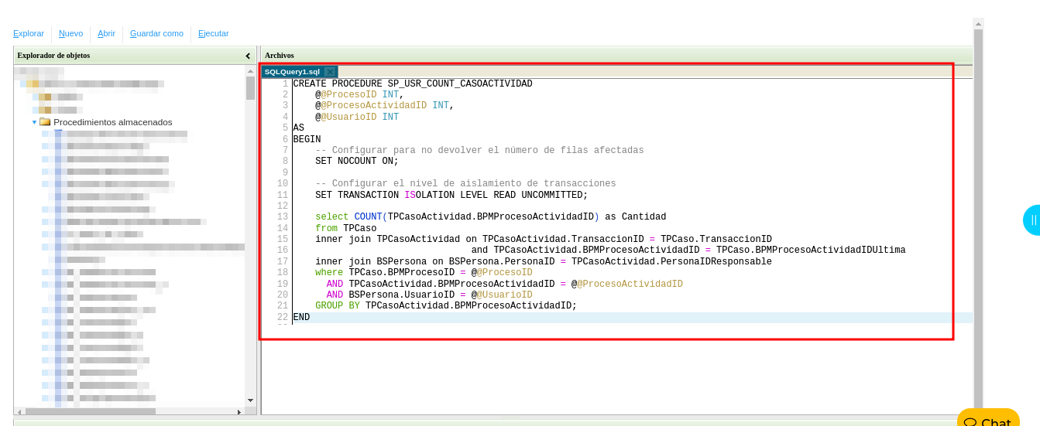This screenshot has width=1040, height=426.
Task: Switch to the SQLQuery1.sql tab
Action: click(x=291, y=72)
